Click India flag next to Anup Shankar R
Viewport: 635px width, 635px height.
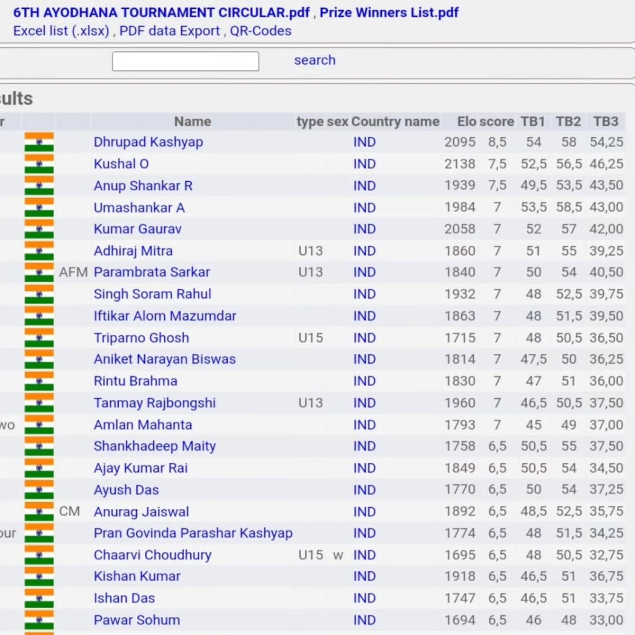39,186
